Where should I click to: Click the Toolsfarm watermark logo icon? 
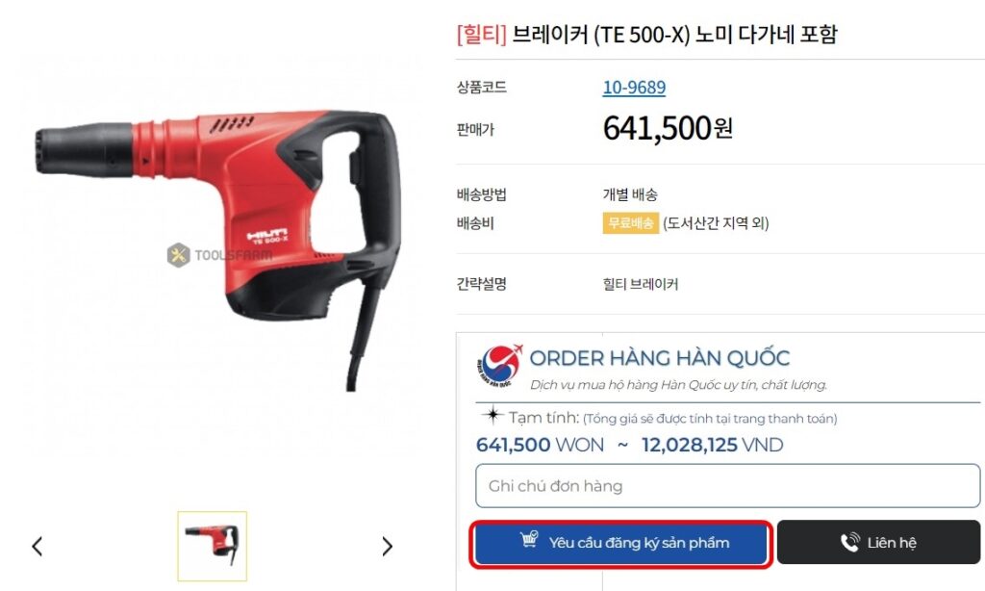tap(178, 255)
